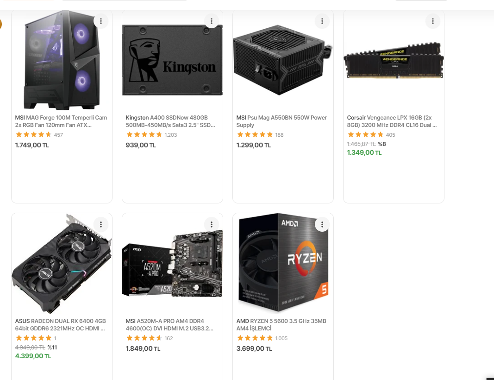Open three-dot menu on MSI MAG Forge case
The width and height of the screenshot is (494, 380).
click(101, 21)
